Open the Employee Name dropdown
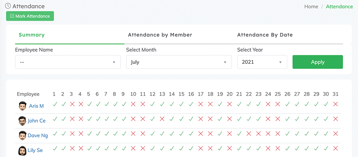This screenshot has width=358, height=157. (x=68, y=62)
